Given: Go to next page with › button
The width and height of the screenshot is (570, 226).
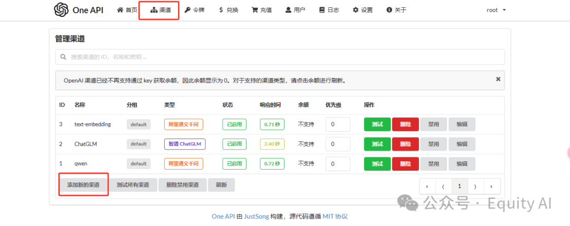Looking at the screenshot, I should 476,186.
